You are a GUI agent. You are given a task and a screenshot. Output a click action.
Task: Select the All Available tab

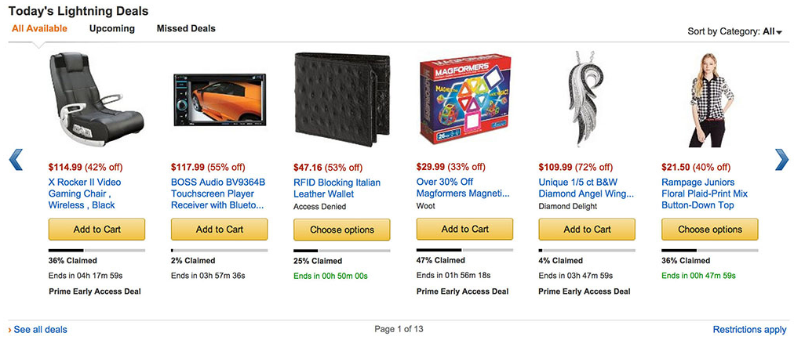click(x=39, y=29)
